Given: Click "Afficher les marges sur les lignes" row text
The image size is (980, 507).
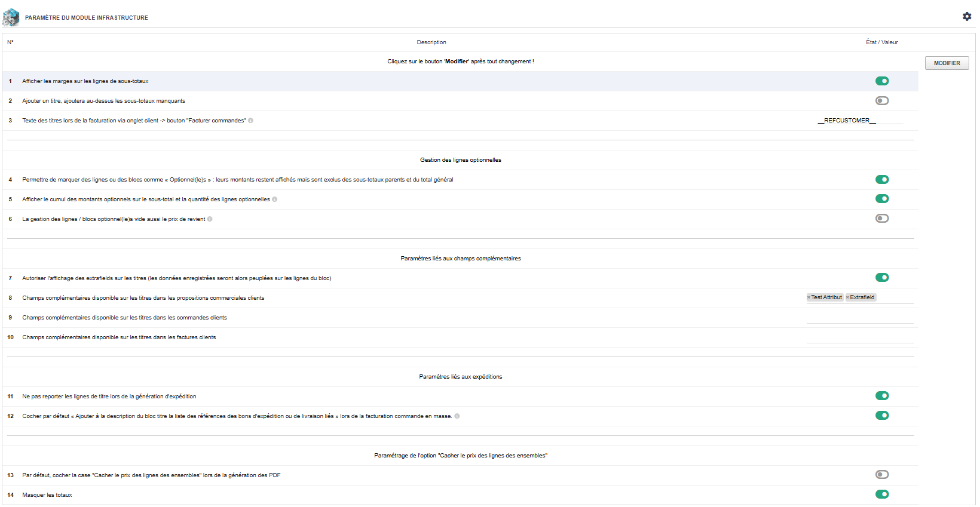Looking at the screenshot, I should coord(85,81).
